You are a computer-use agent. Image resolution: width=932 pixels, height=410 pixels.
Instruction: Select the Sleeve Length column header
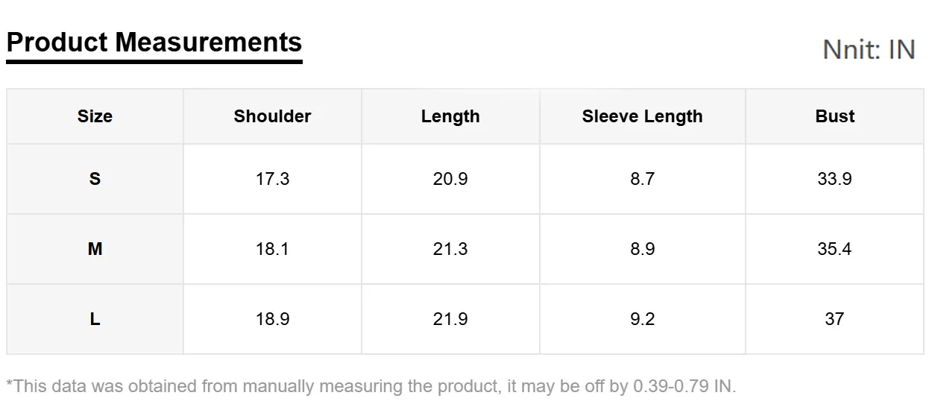pos(642,116)
